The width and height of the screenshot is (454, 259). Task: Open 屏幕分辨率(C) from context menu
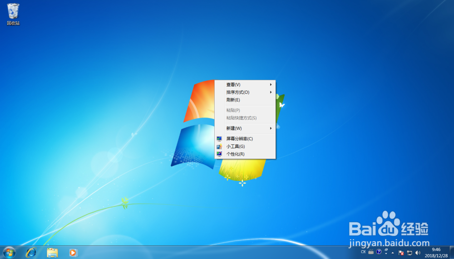[x=245, y=139]
